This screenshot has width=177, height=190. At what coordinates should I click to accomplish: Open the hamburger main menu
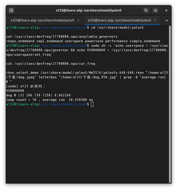coord(155,10)
